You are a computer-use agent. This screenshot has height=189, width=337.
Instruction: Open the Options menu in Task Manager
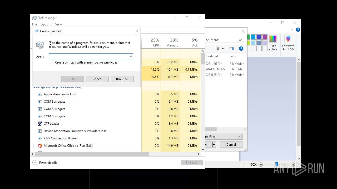[x=46, y=24]
